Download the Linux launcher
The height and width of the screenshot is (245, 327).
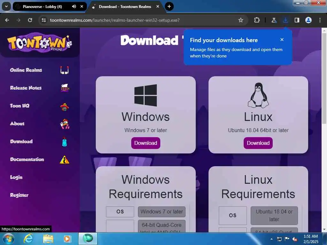(x=258, y=143)
